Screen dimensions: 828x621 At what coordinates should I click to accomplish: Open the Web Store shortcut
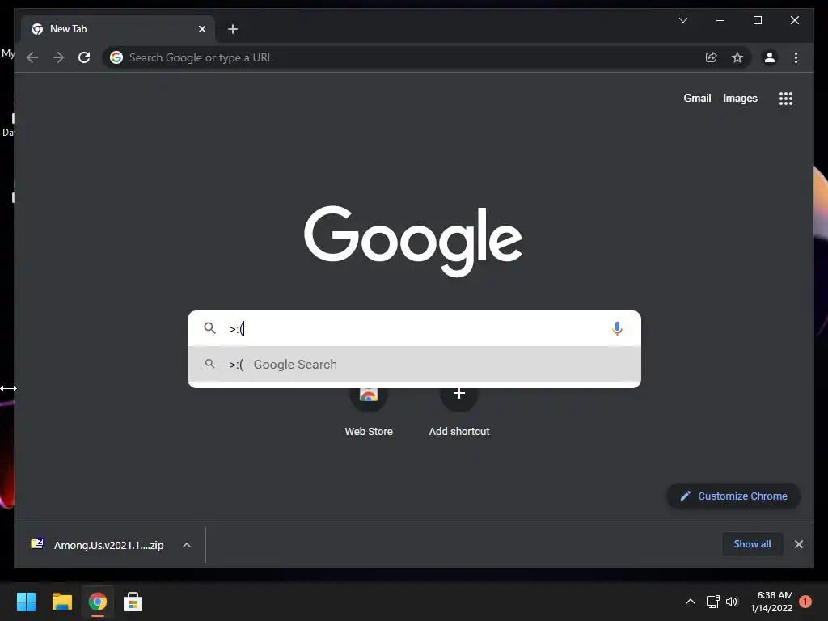[x=369, y=412]
